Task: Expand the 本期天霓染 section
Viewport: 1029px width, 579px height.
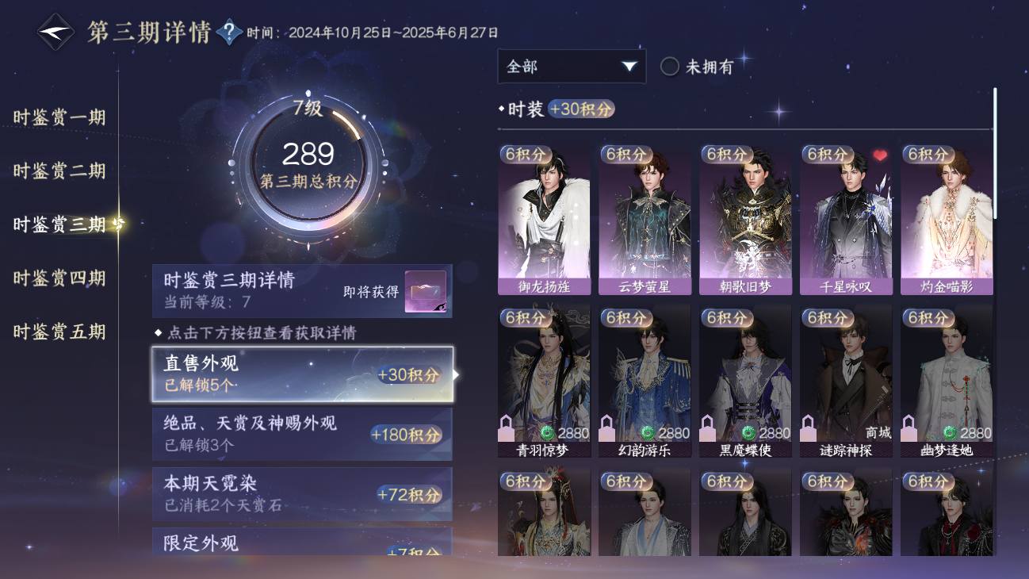Action: [x=303, y=494]
